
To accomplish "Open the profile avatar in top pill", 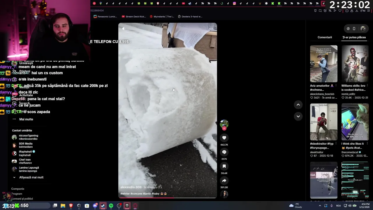I will tap(363, 29).
